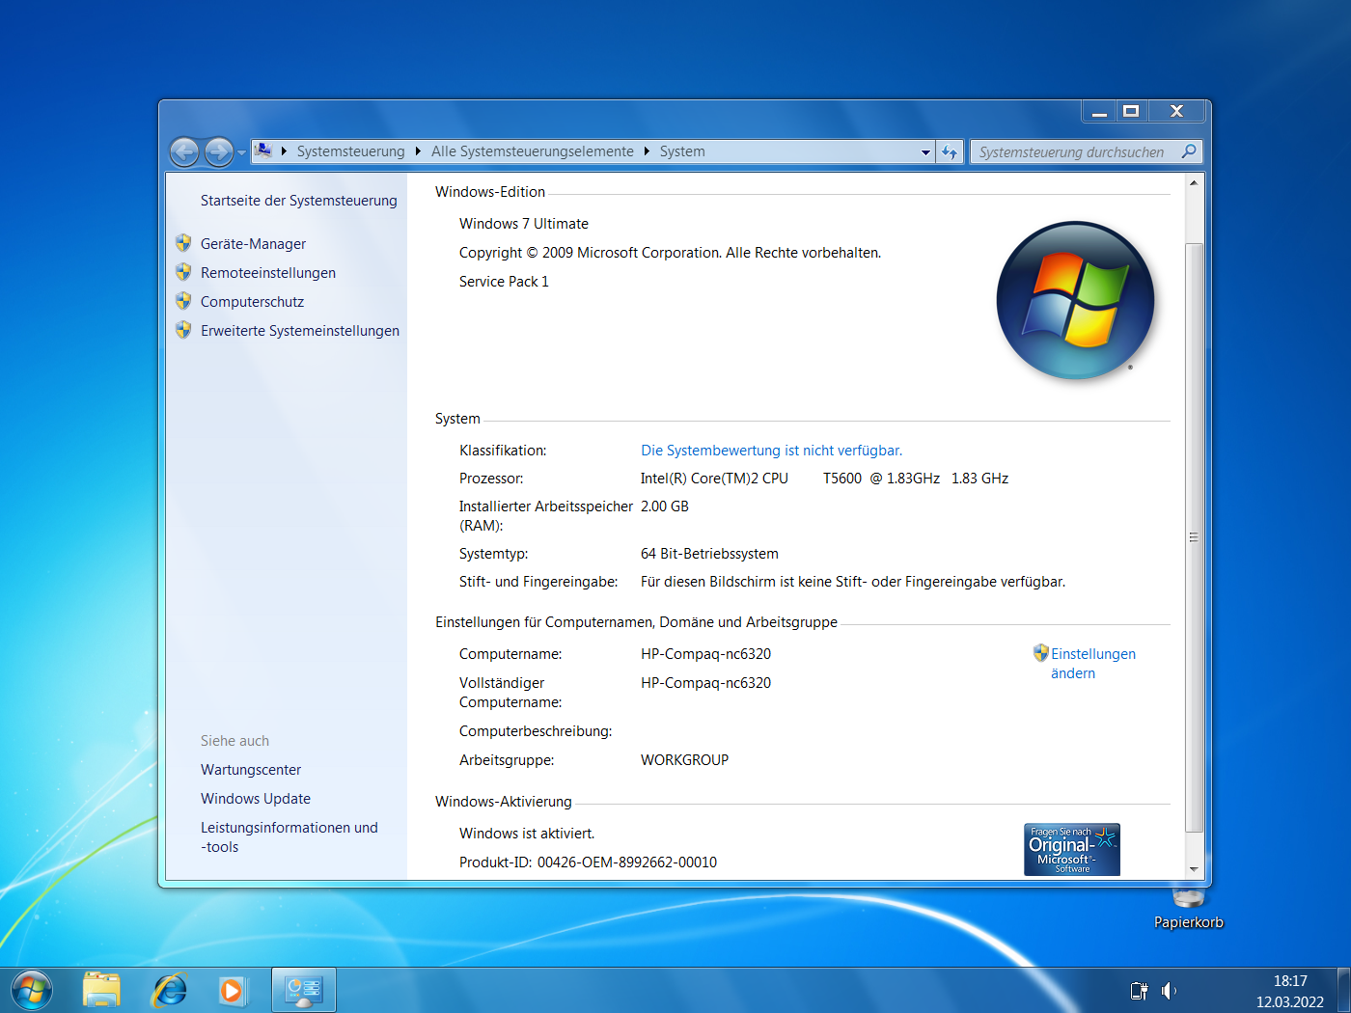The height and width of the screenshot is (1013, 1351).
Task: Click Produkt-ID 00426-OEM-8992662-00010 text
Action: click(x=589, y=862)
